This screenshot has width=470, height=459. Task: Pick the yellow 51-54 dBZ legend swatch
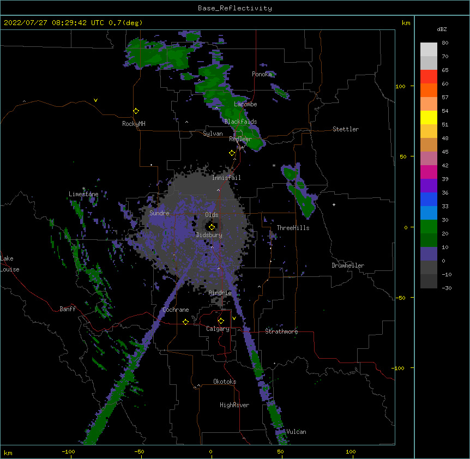coord(429,117)
